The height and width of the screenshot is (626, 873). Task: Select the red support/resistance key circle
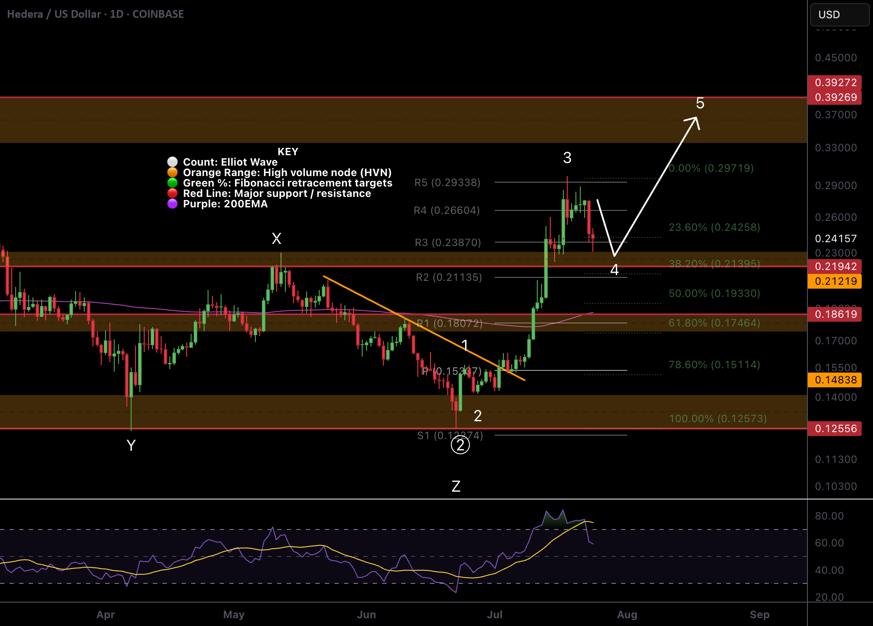pos(172,193)
